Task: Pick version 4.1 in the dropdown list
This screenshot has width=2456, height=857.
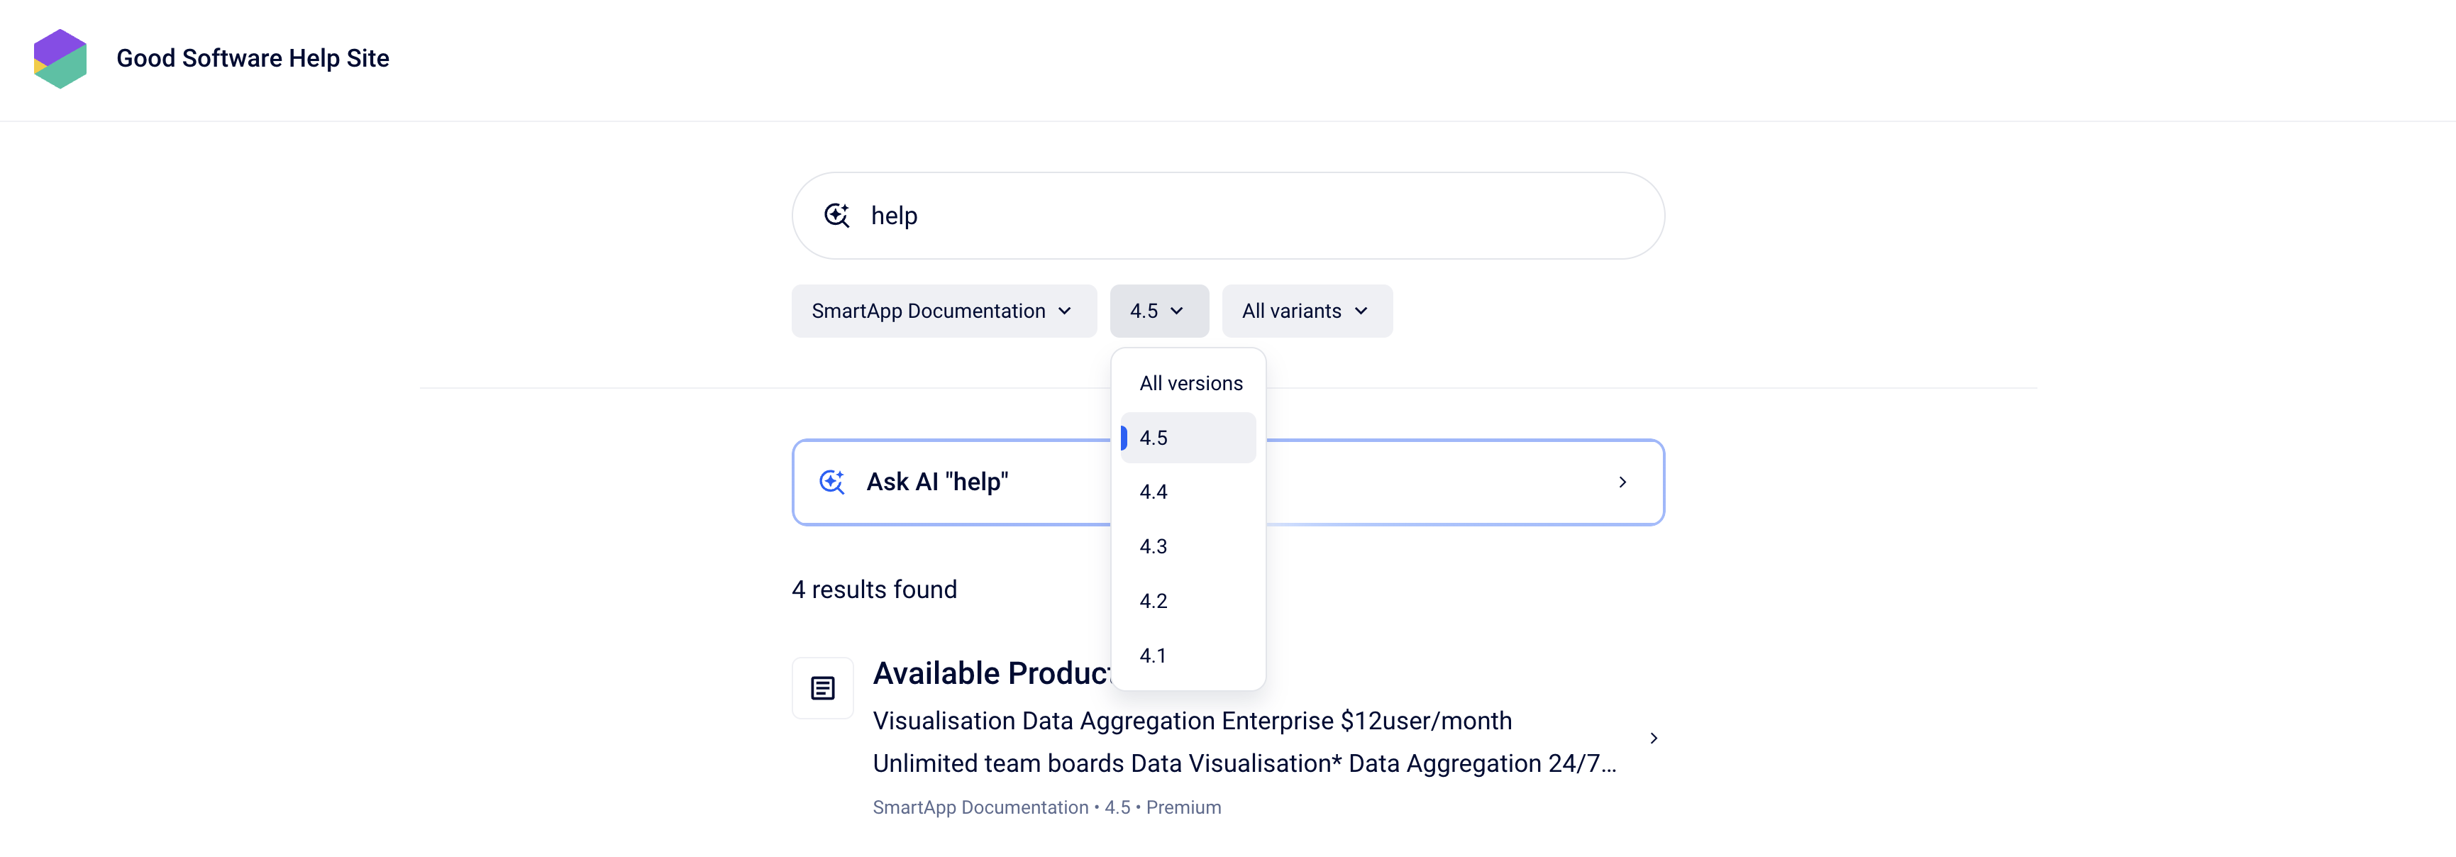Action: click(x=1188, y=656)
